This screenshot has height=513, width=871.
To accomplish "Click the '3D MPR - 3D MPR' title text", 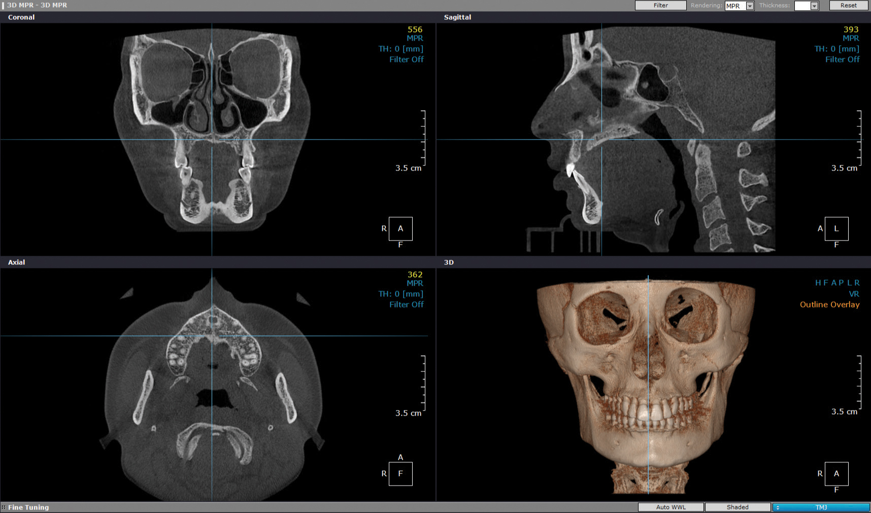I will click(x=37, y=5).
